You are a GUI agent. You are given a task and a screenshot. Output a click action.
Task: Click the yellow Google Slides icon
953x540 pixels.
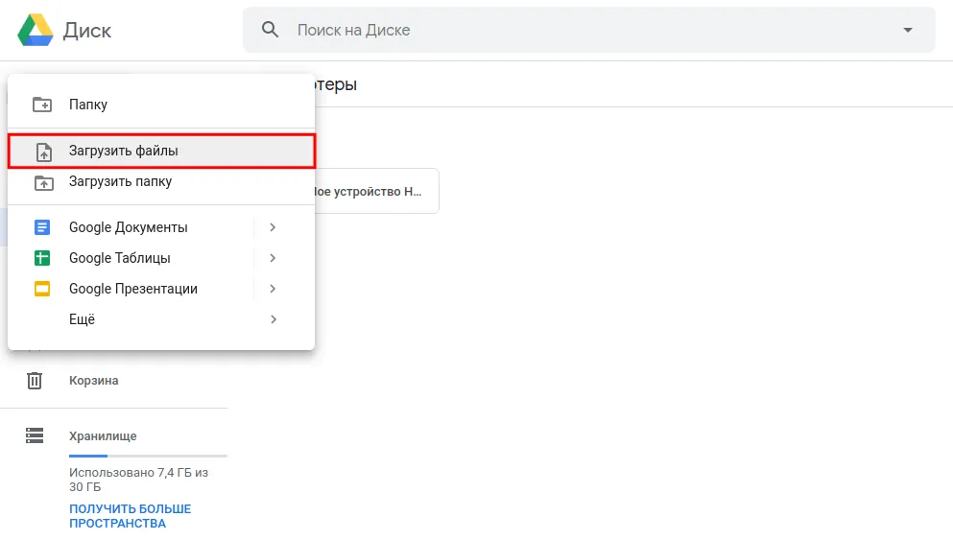[42, 289]
